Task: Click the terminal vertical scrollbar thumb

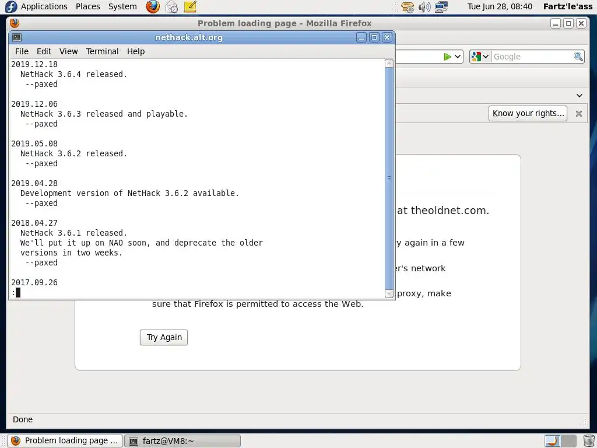Action: [x=389, y=178]
